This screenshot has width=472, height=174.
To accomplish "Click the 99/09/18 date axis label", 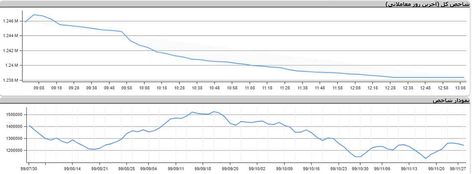I will click(203, 169).
